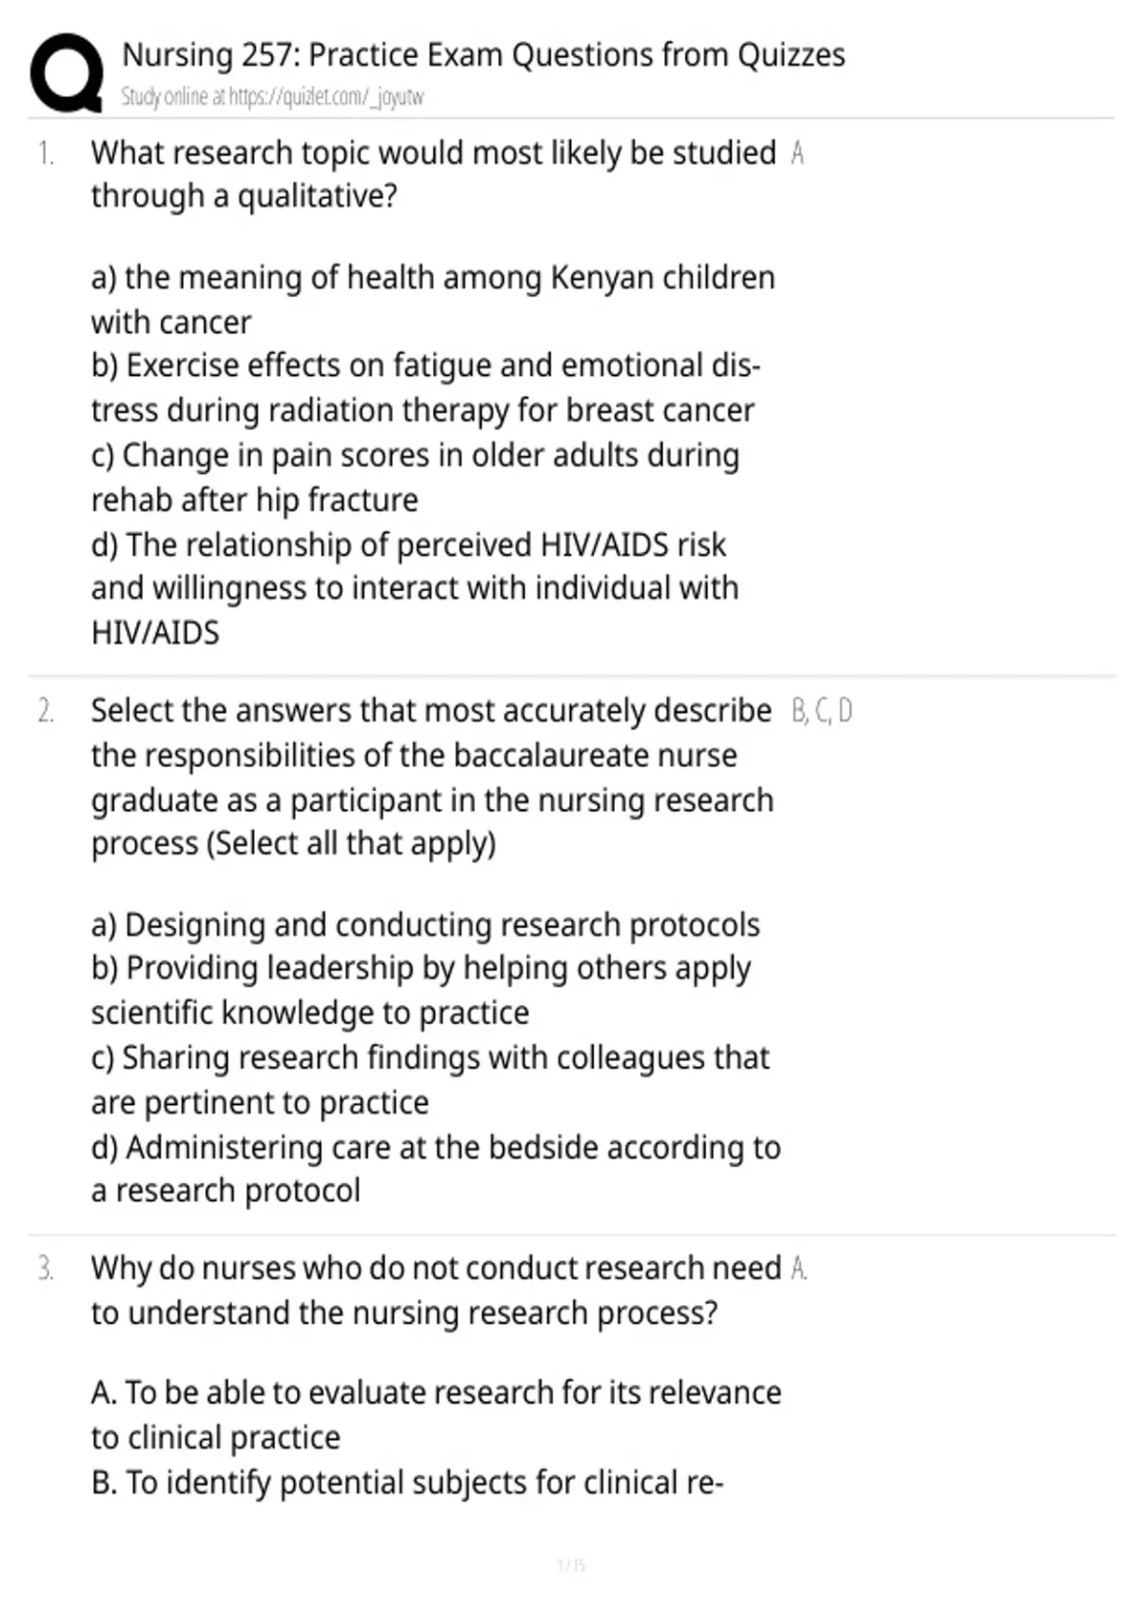Choose option B. To identify potential subjects
1142x1618 pixels.
click(x=407, y=1483)
